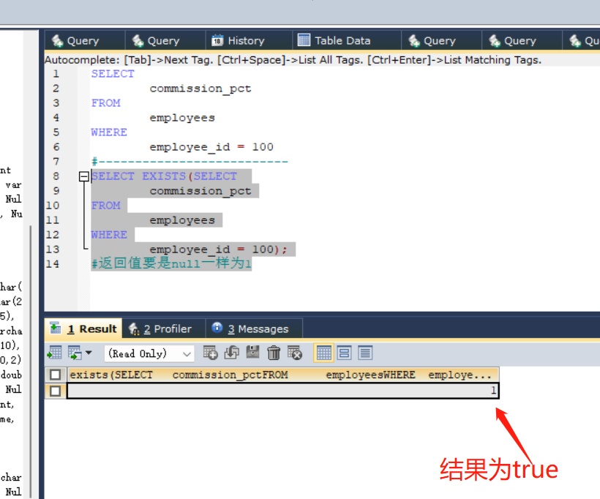Open the Query tab immediately left of History
This screenshot has height=499, width=600.
(x=165, y=40)
